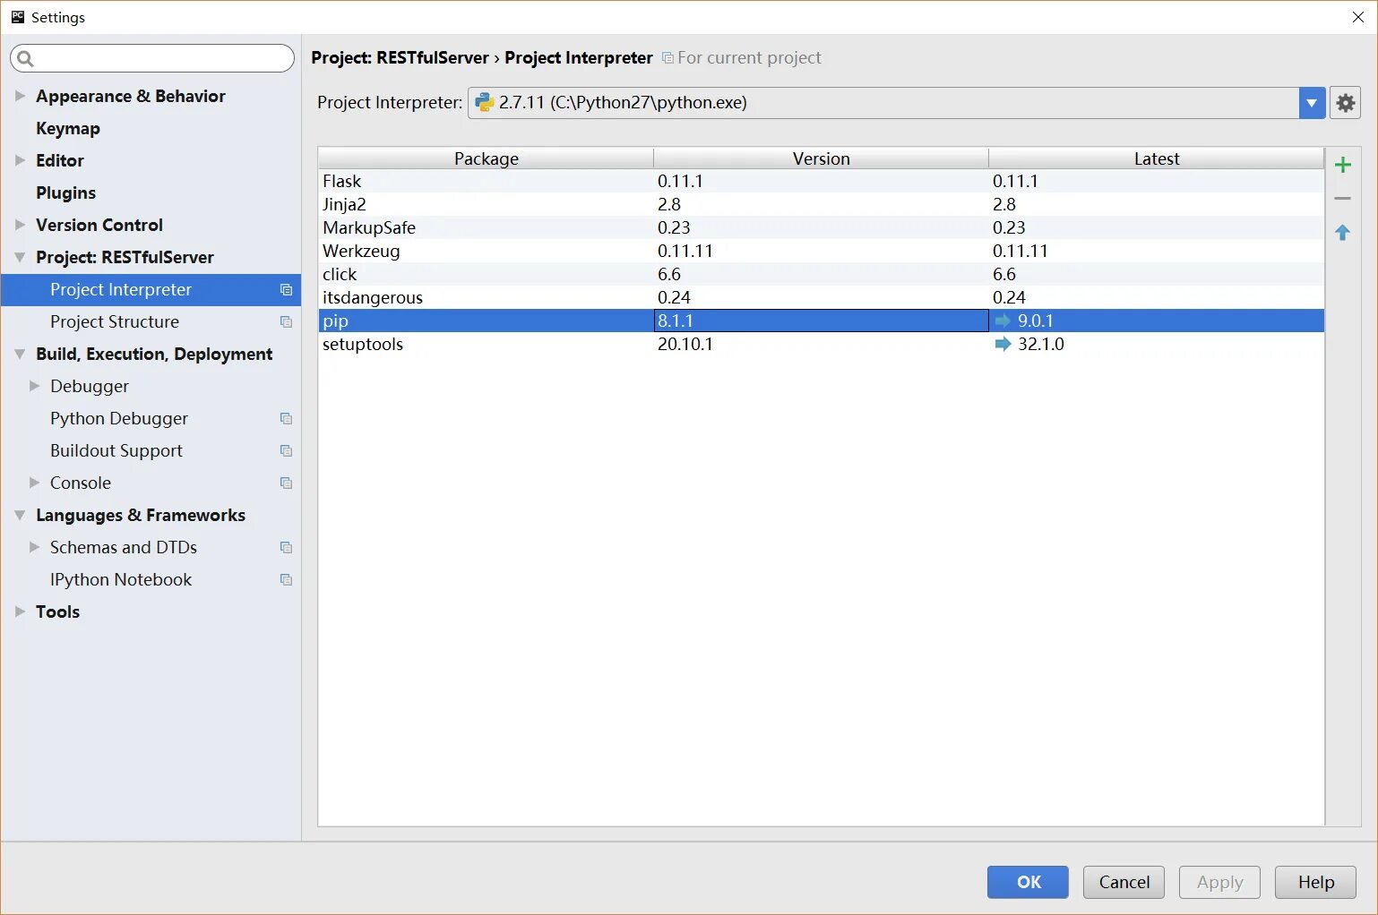The width and height of the screenshot is (1378, 915).
Task: Click the For current project icon
Action: pos(667,58)
